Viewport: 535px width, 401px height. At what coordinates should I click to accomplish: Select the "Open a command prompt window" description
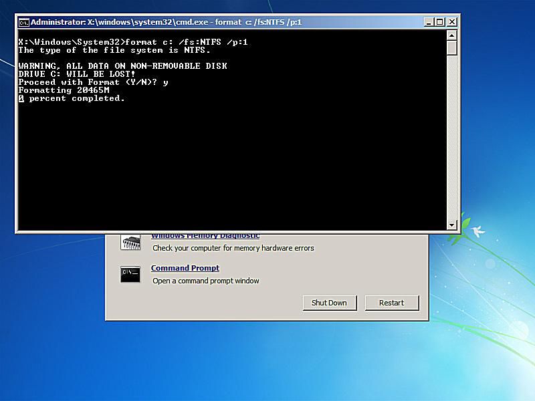point(205,281)
